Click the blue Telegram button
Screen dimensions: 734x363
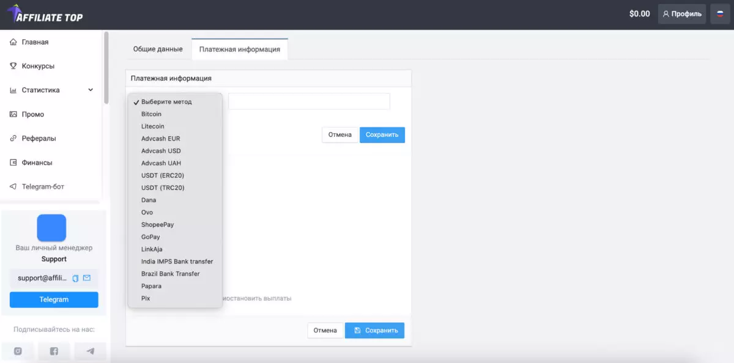[54, 299]
